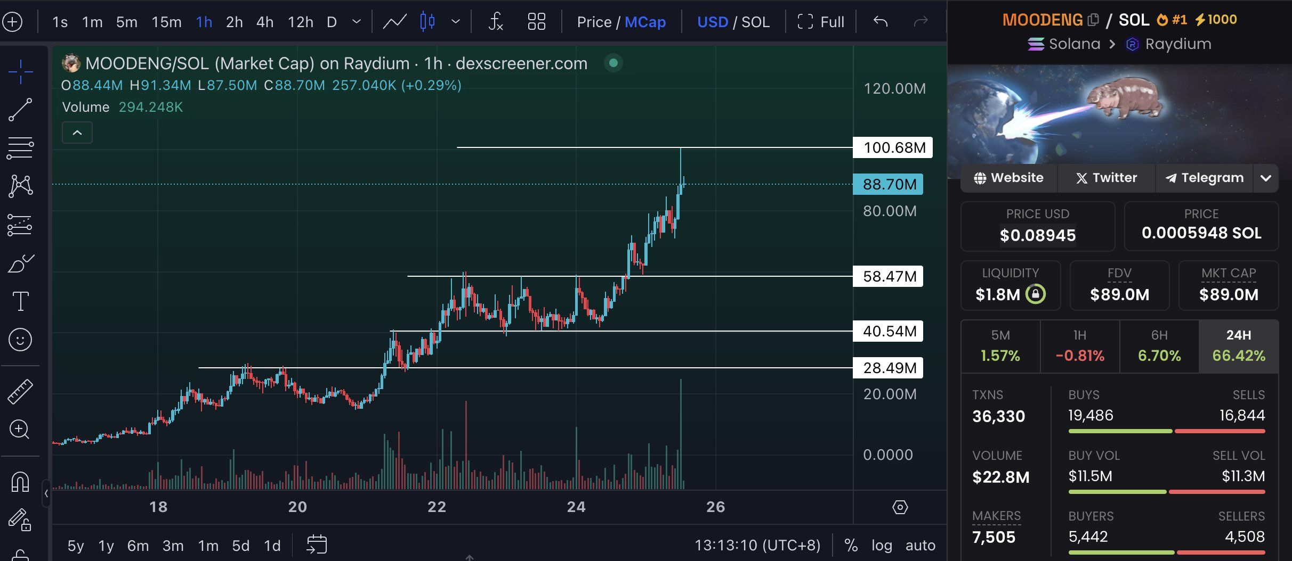Undo the last chart action
The width and height of the screenshot is (1292, 561).
pyautogui.click(x=881, y=22)
